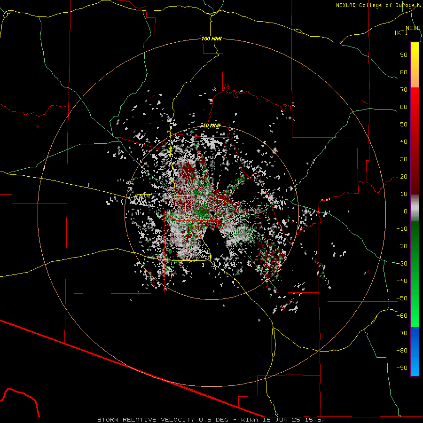The width and height of the screenshot is (423, 423).
Task: Click the 0 value on velocity scale
Action: [406, 211]
